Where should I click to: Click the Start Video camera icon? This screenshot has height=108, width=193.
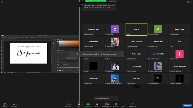coord(14,104)
